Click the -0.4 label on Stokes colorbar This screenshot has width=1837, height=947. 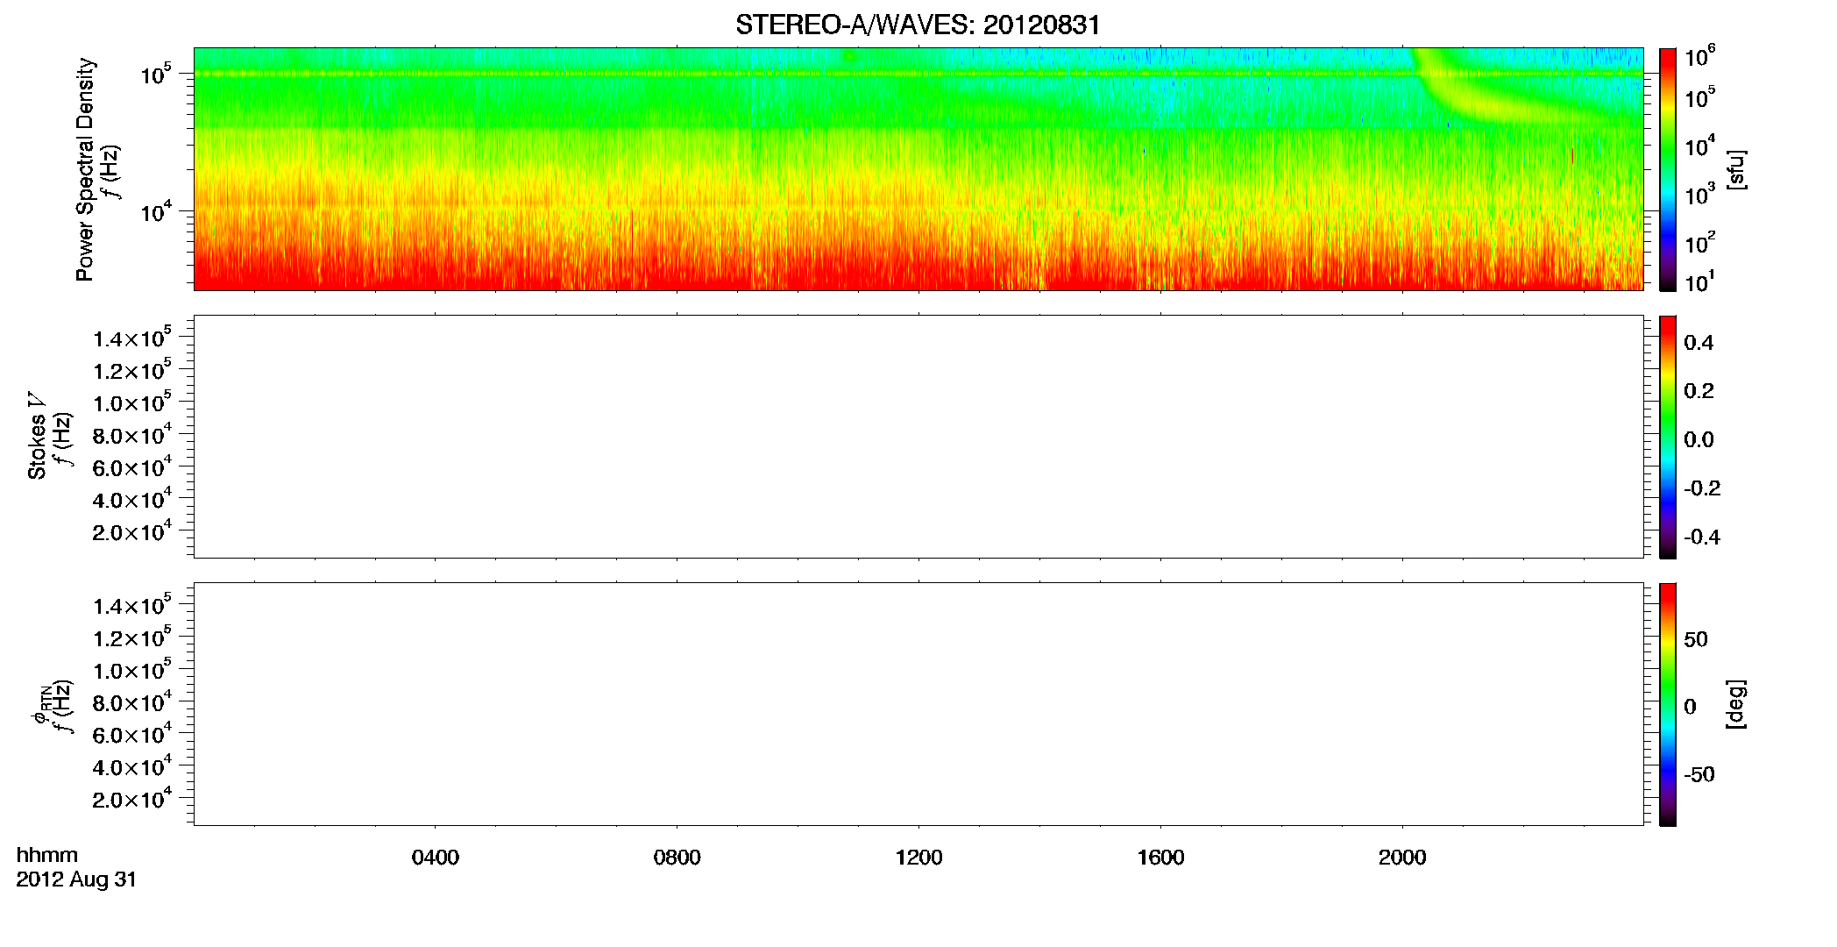1702,538
